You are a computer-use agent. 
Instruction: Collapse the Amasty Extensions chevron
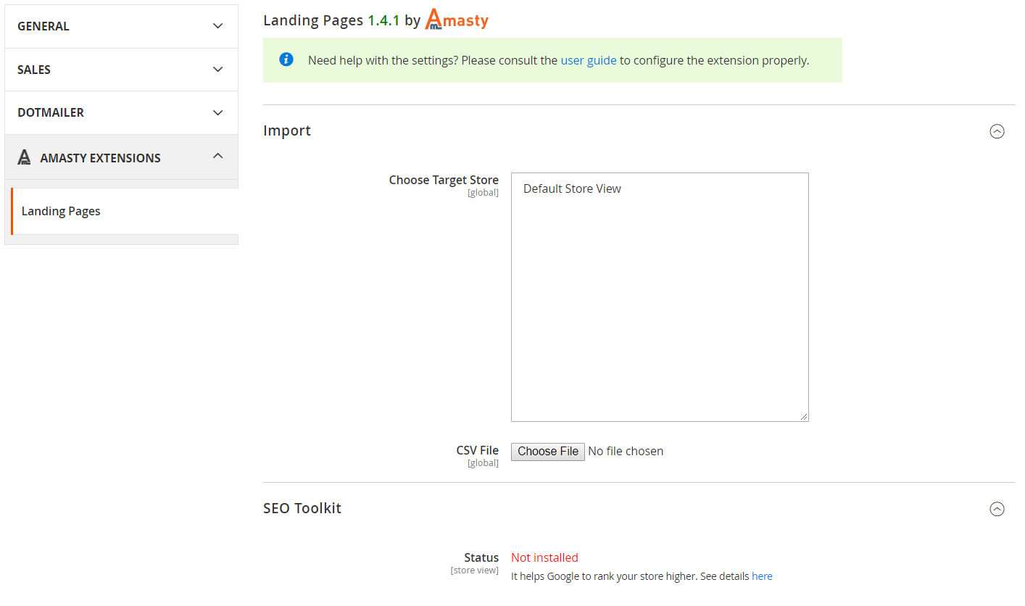pyautogui.click(x=217, y=156)
